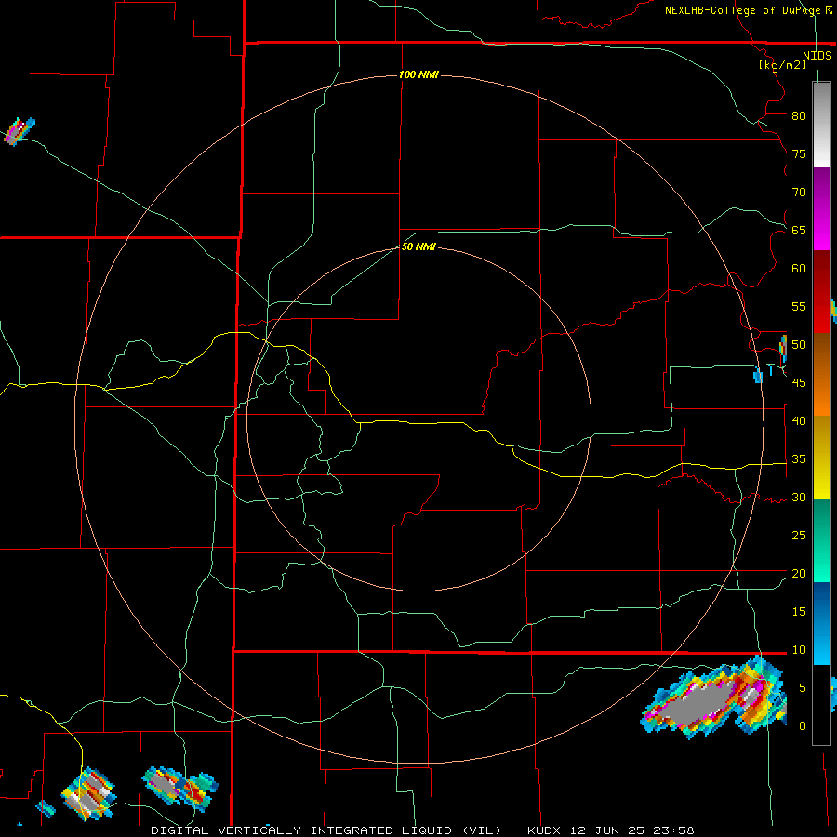This screenshot has height=837, width=837.
Task: Click the 40 value on the color scale
Action: coord(799,420)
